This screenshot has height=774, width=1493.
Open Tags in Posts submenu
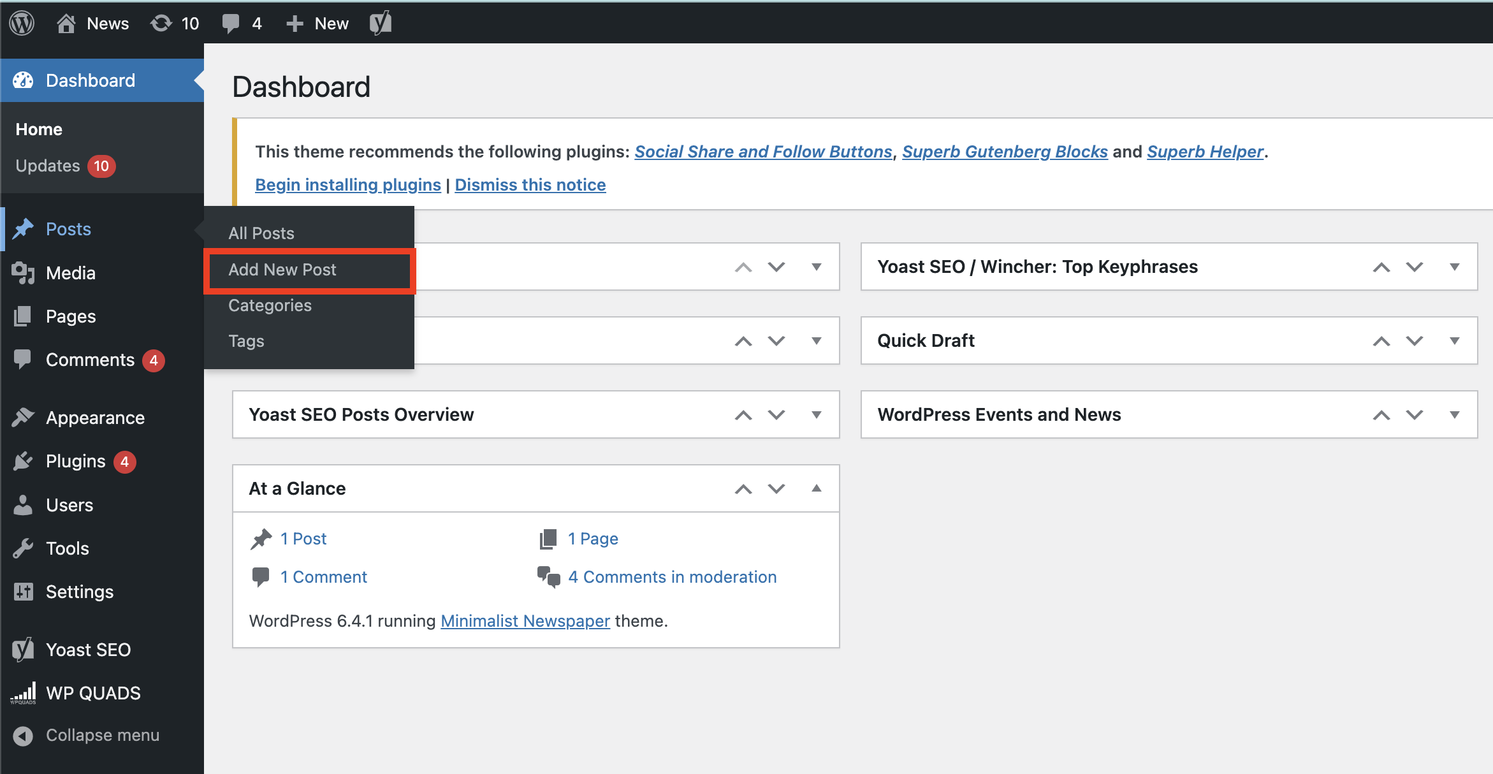point(246,341)
